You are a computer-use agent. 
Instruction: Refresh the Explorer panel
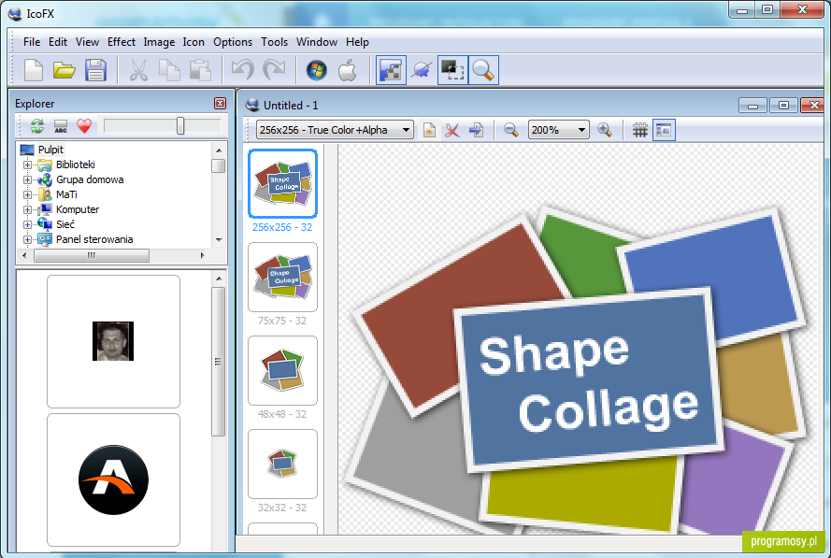coord(37,126)
